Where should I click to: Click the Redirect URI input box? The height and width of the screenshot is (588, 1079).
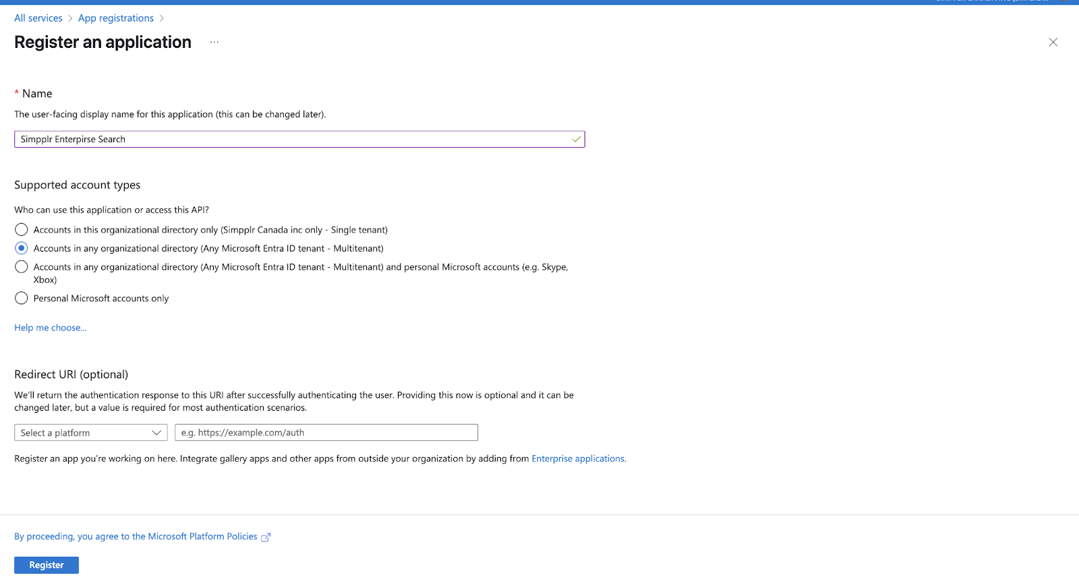326,433
